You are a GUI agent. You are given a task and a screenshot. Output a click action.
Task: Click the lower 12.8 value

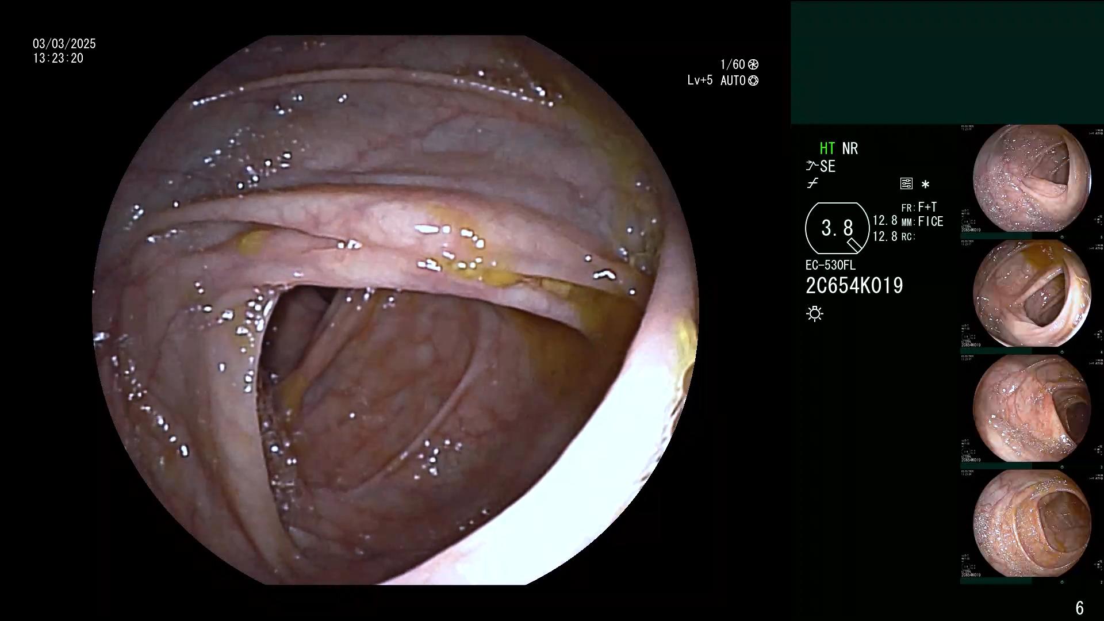click(x=885, y=236)
